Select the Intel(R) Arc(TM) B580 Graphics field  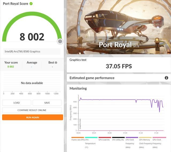point(32,51)
